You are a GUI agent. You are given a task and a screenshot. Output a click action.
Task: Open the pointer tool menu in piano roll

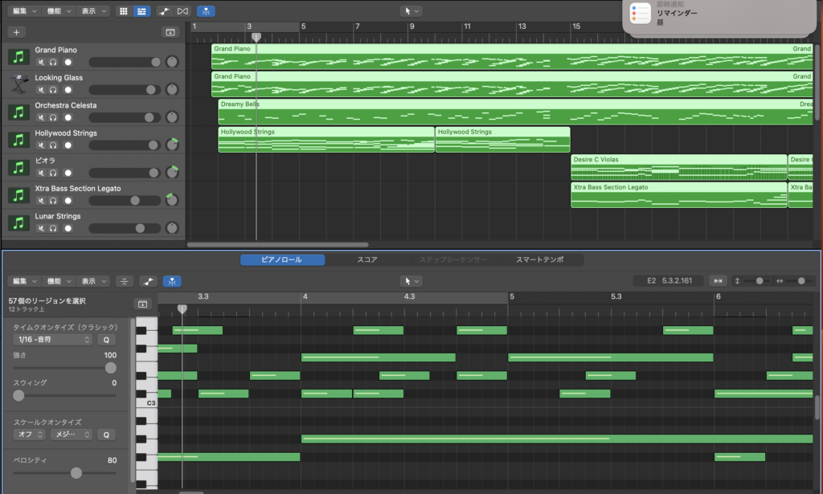pyautogui.click(x=411, y=282)
